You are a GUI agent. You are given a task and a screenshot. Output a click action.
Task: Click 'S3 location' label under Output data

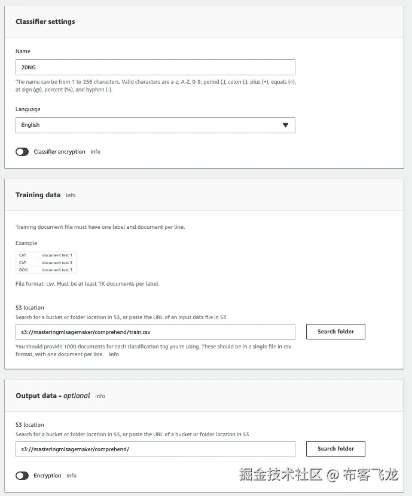click(30, 425)
